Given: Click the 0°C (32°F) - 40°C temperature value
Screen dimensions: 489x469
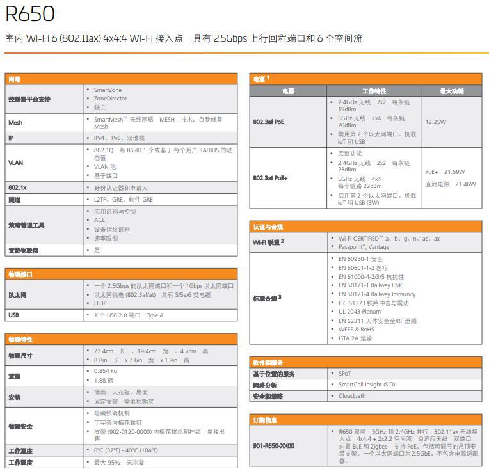Looking at the screenshot, I should point(126,450).
